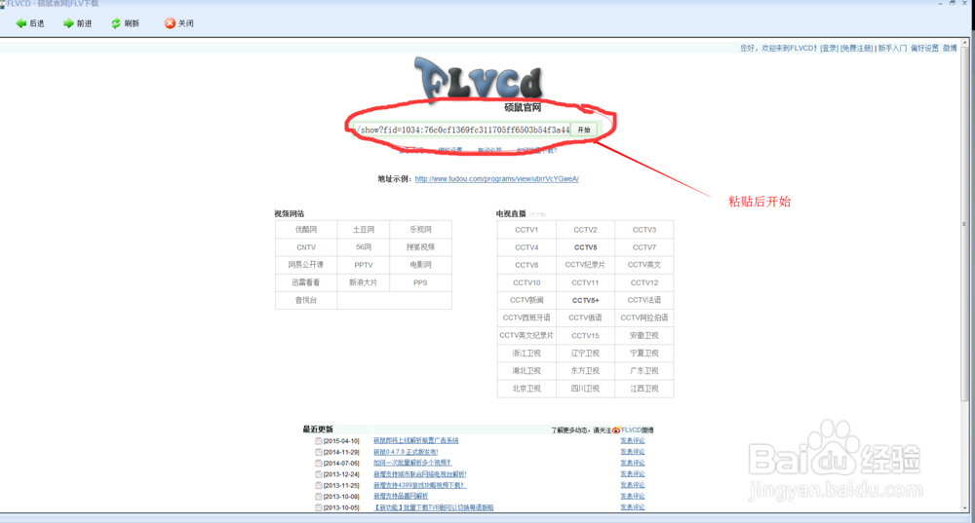This screenshot has width=975, height=523.
Task: Open 浙江卫视 satellite channel
Action: click(526, 354)
